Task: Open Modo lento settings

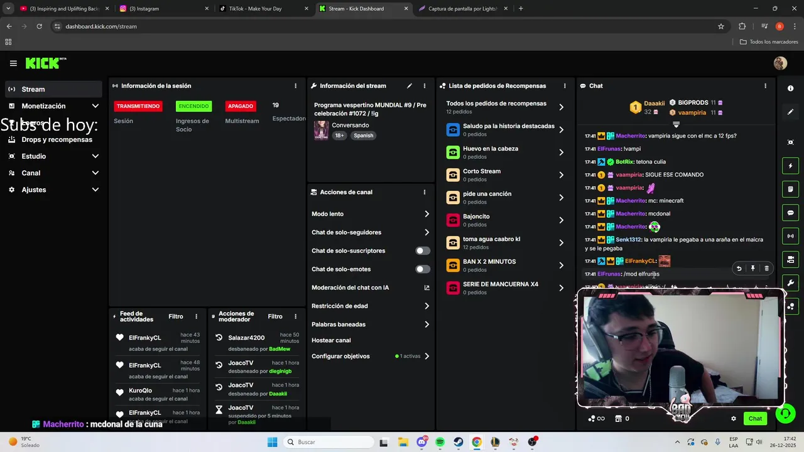Action: click(x=371, y=214)
